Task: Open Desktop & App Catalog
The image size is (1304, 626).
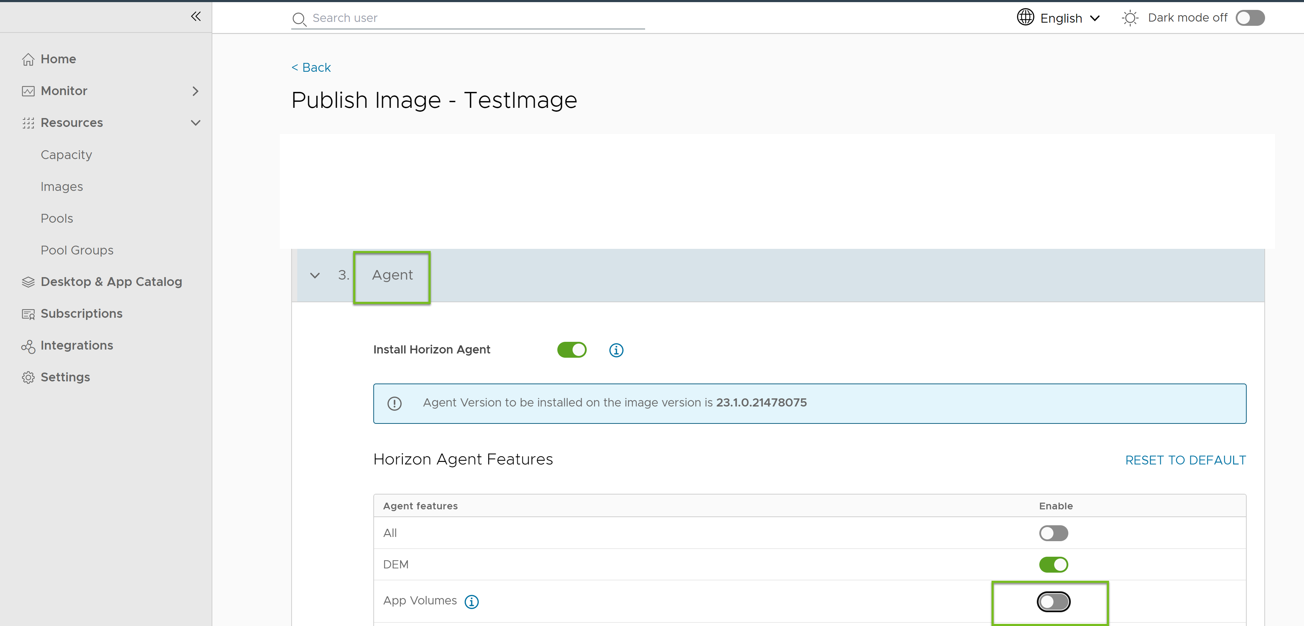Action: click(x=111, y=282)
